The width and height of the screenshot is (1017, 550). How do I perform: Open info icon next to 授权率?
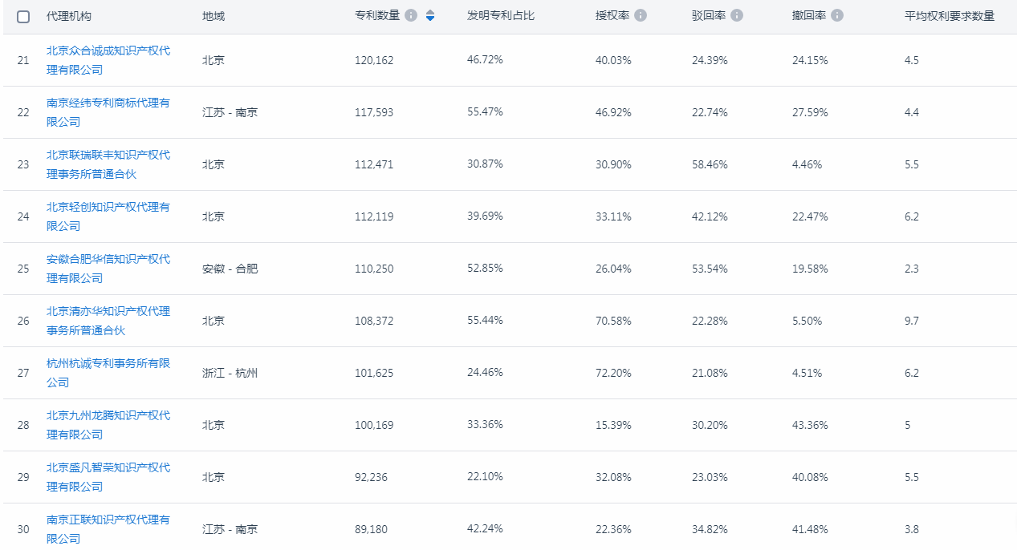[641, 15]
